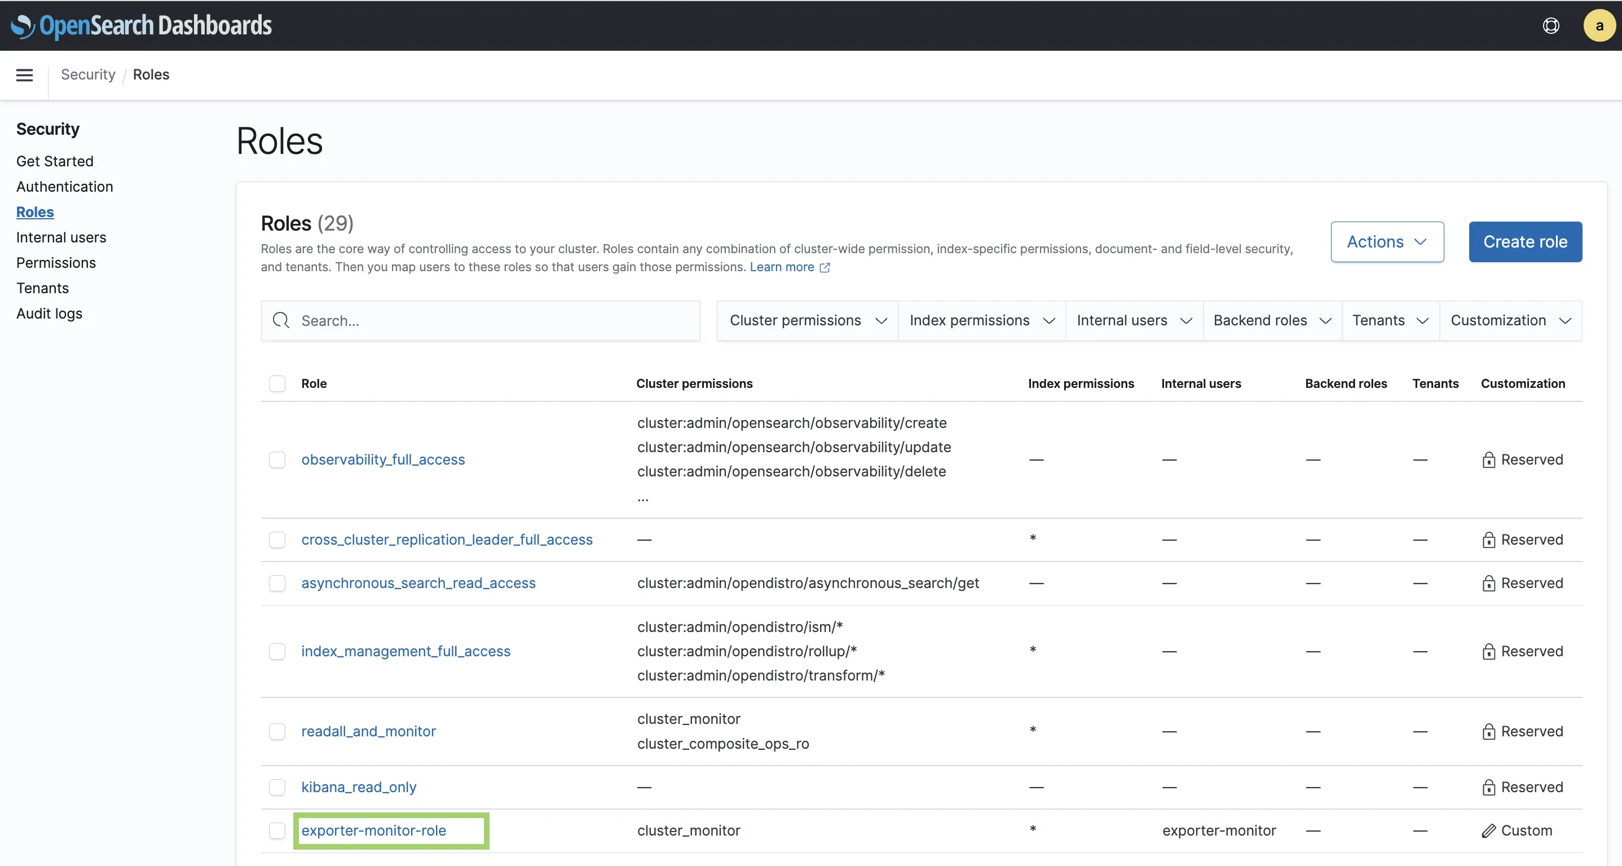Tick the exporter-monitor-role checkbox
The image size is (1622, 866).
pyautogui.click(x=277, y=830)
